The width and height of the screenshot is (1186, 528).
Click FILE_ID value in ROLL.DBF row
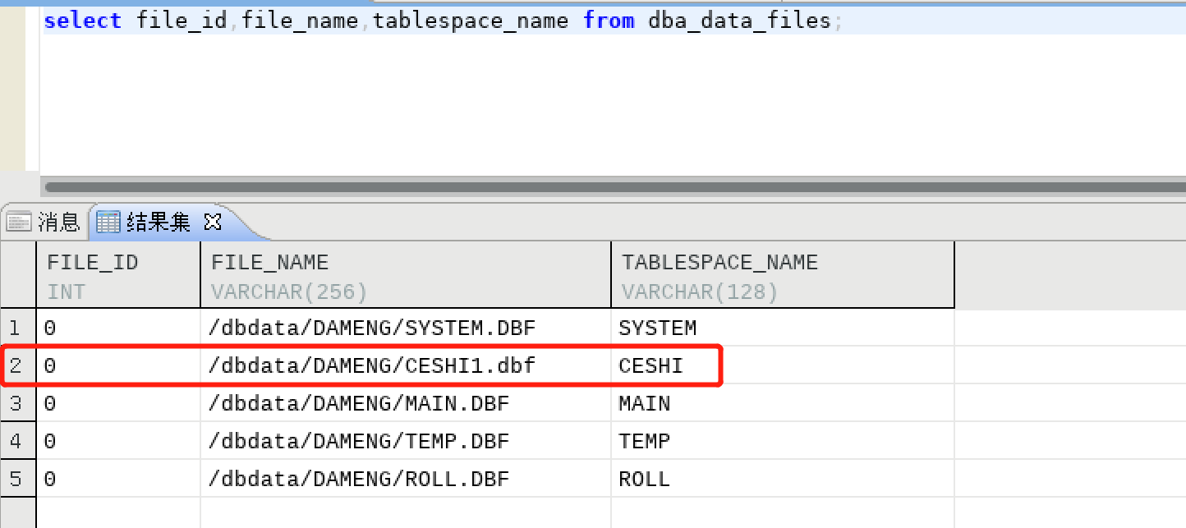click(x=118, y=479)
